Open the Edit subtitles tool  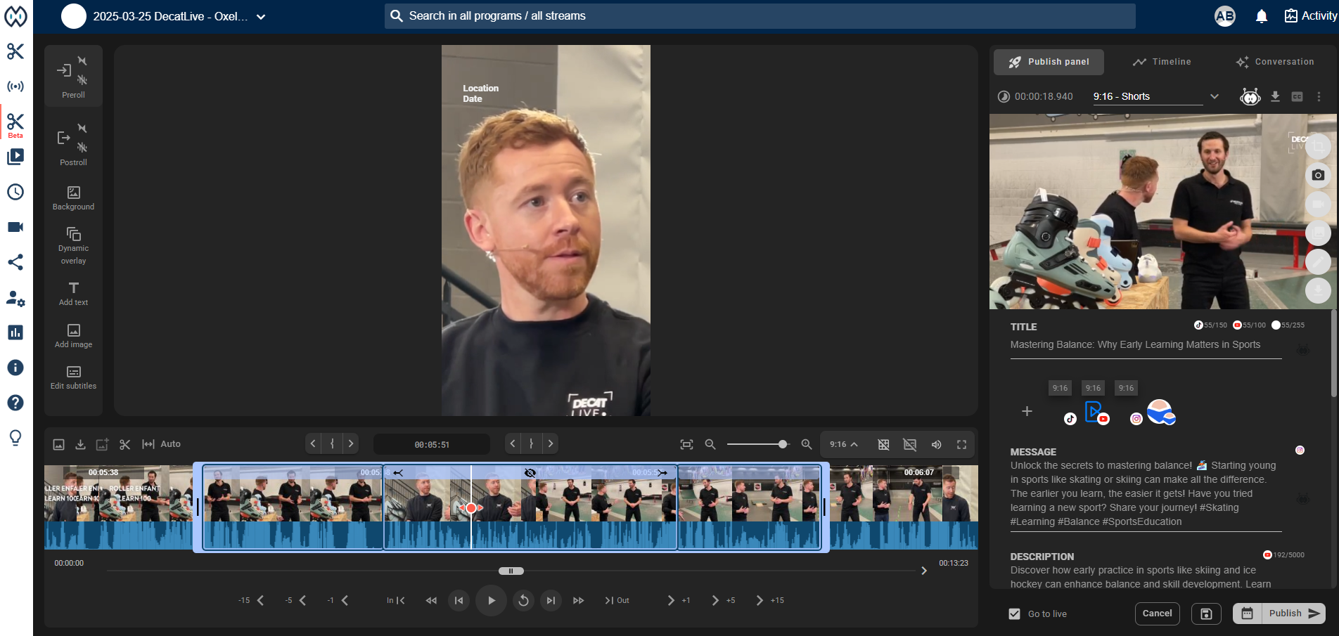73,376
